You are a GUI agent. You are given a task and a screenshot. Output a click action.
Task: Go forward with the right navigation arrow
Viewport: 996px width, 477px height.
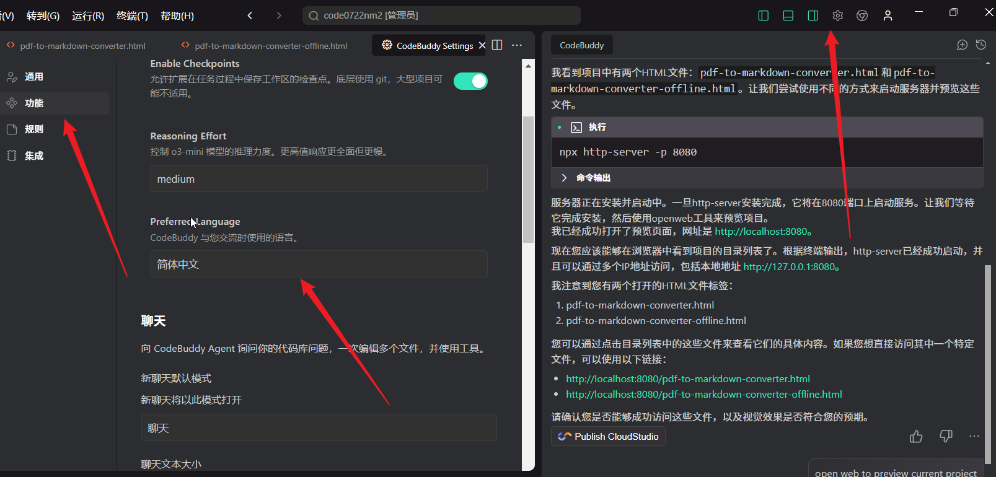tap(279, 15)
